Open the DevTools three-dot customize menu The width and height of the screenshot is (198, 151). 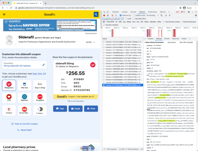pos(192,12)
